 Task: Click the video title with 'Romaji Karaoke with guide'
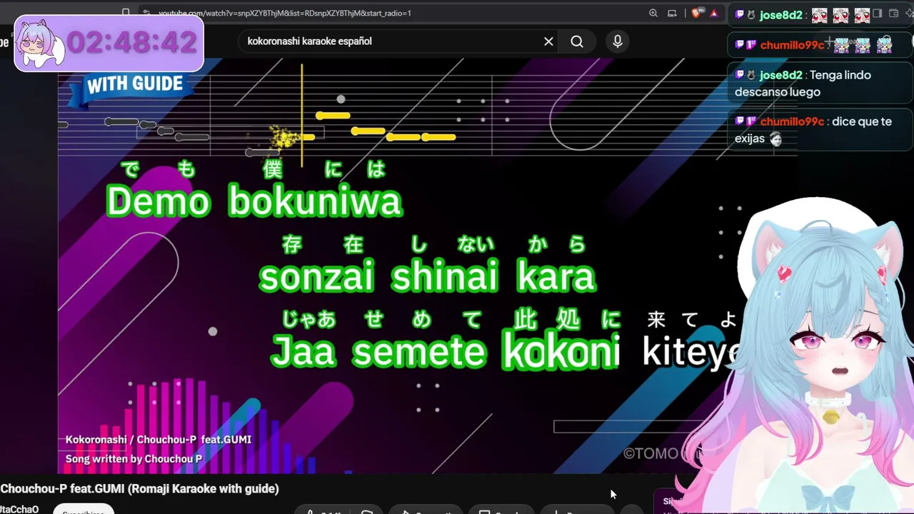[x=139, y=489]
